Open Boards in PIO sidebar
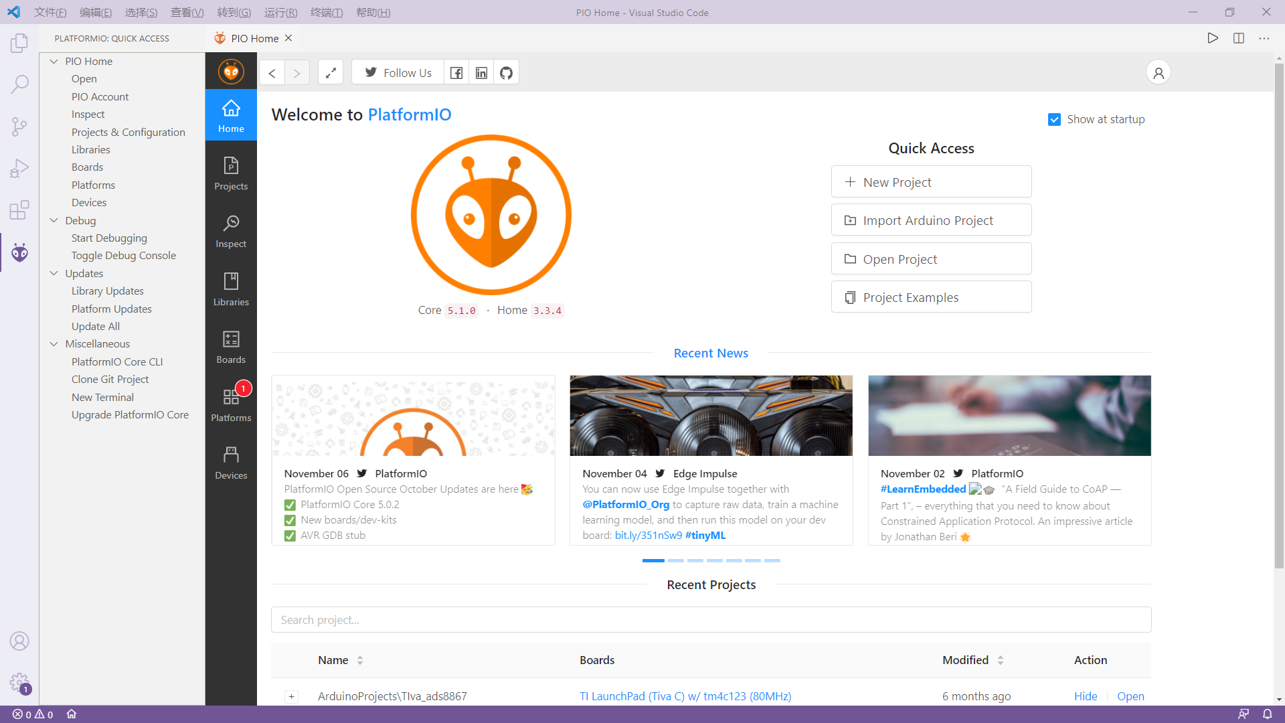This screenshot has width=1285, height=723. 231,347
